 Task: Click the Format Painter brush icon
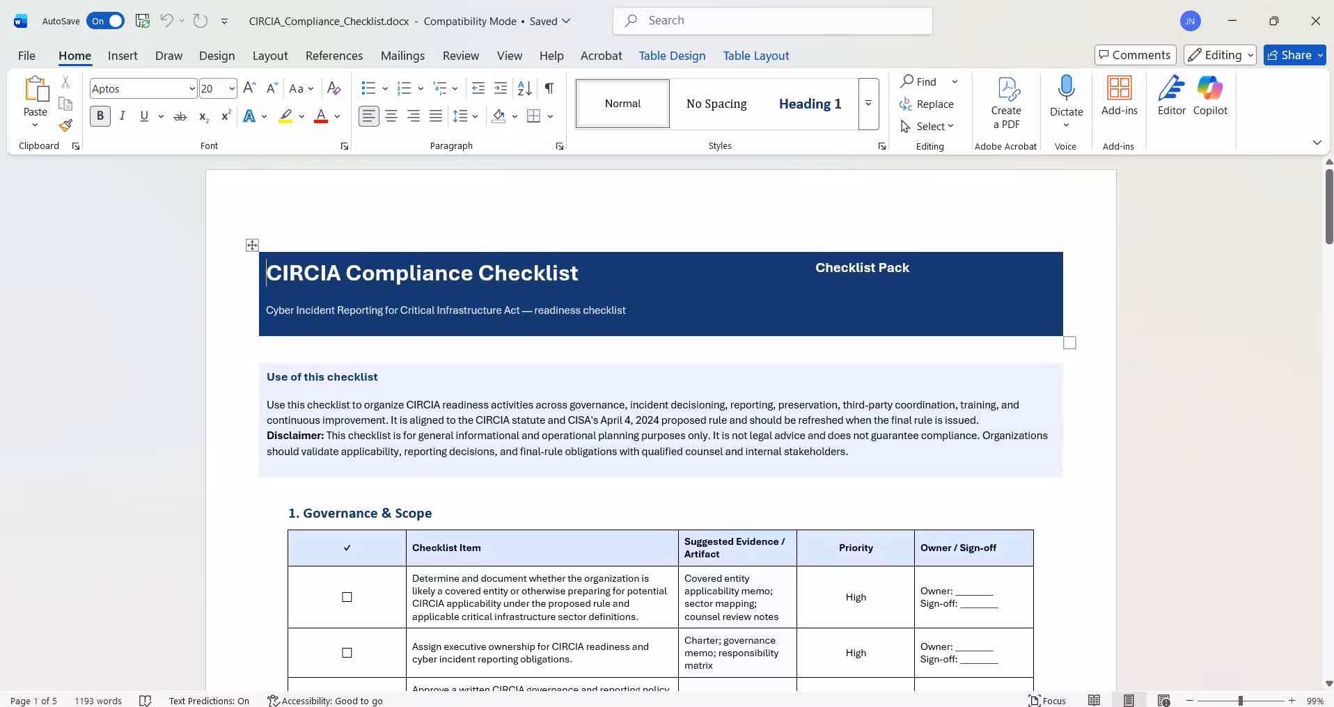coord(65,125)
